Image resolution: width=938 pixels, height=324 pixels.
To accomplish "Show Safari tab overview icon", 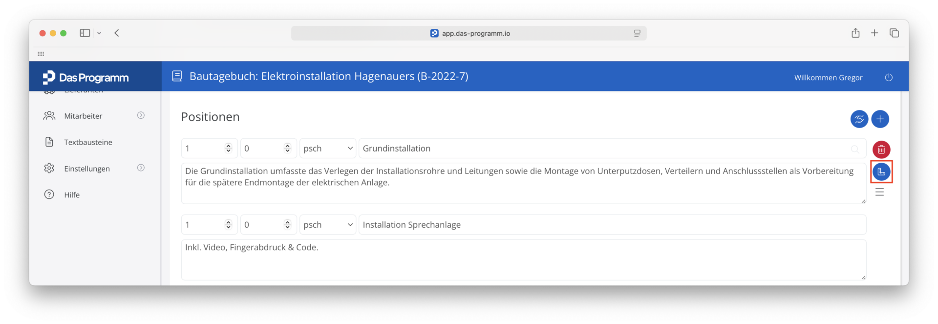I will click(x=894, y=33).
